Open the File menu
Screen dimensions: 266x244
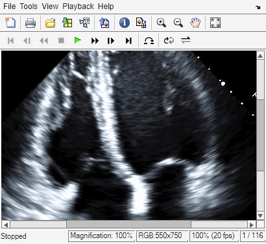click(x=10, y=6)
